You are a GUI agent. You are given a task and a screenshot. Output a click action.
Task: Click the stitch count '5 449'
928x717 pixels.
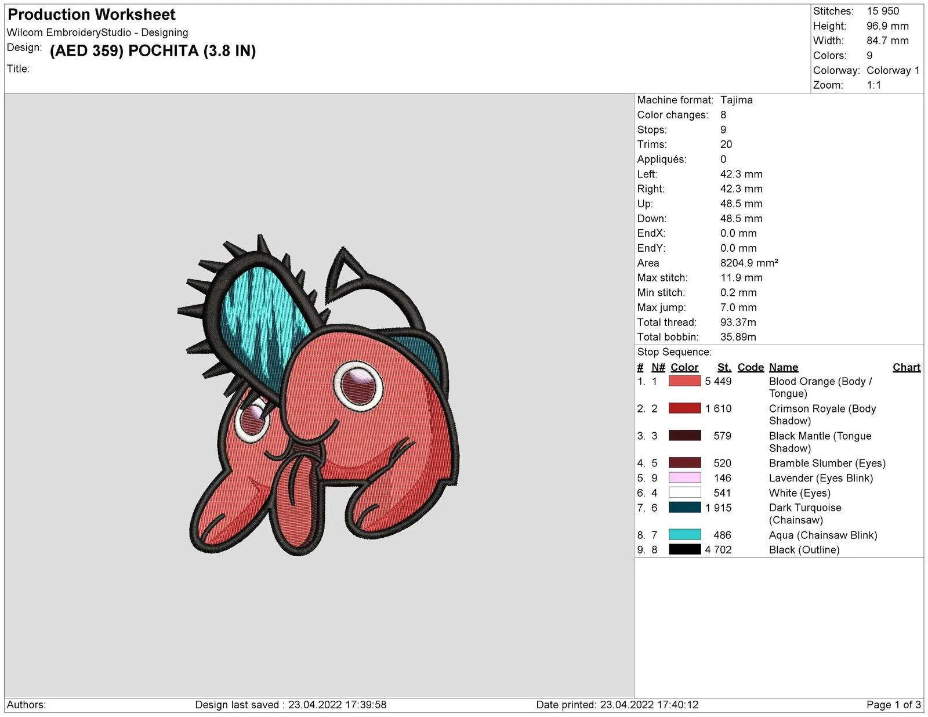(x=718, y=381)
